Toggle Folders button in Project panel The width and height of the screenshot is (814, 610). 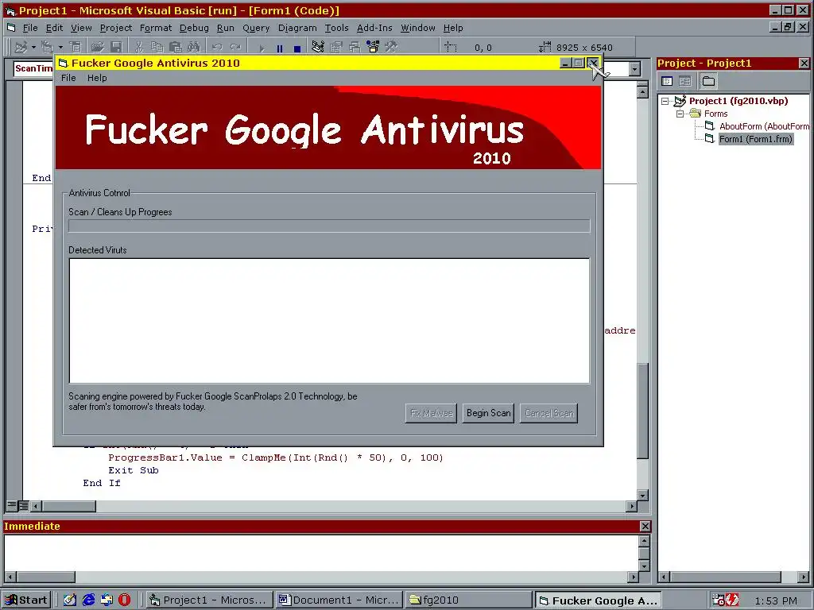point(708,81)
